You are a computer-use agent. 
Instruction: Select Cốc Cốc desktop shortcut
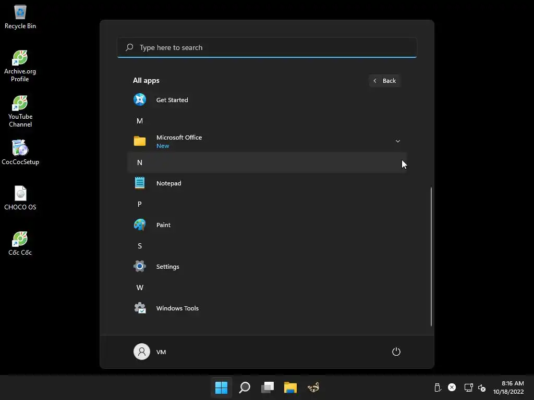(20, 243)
